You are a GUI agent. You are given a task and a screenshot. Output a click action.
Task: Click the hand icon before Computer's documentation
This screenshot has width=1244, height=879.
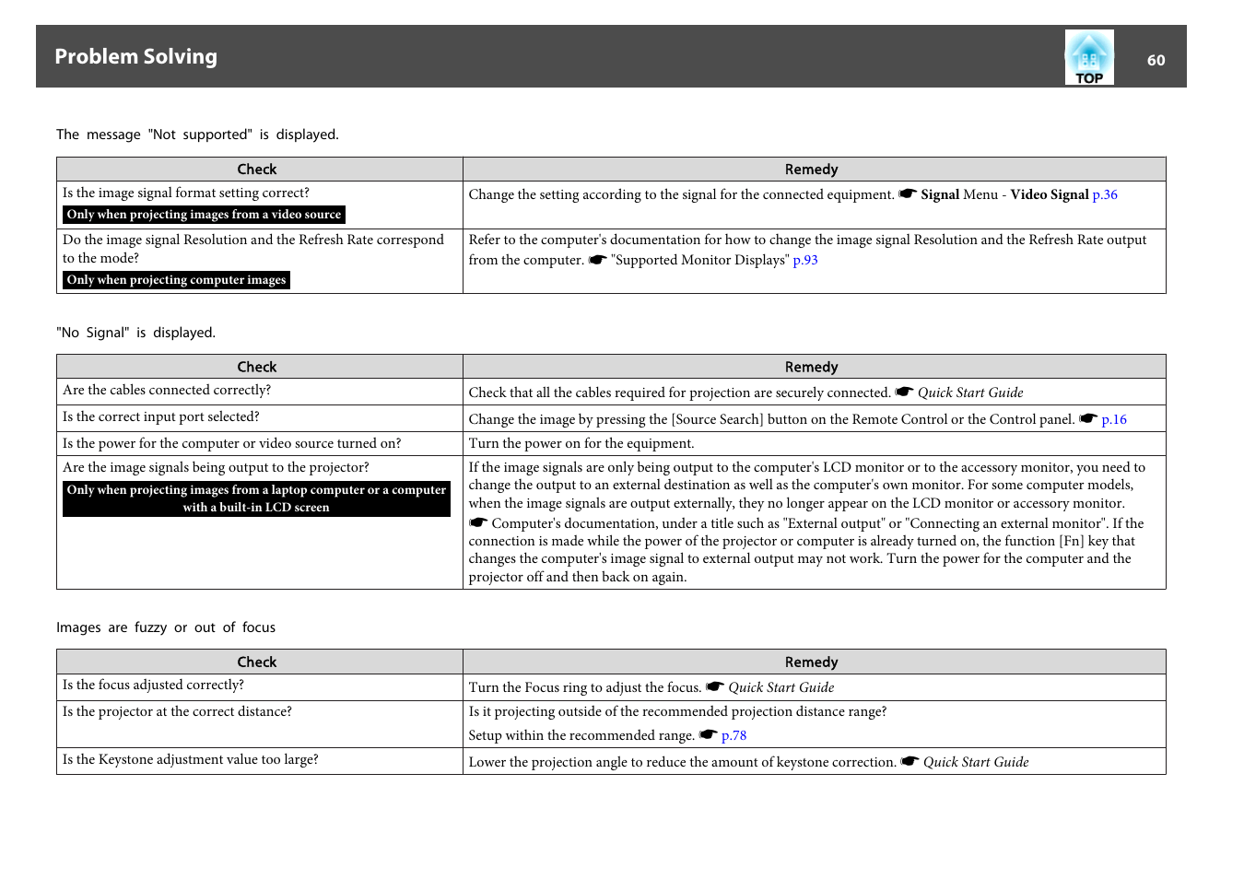(x=478, y=522)
